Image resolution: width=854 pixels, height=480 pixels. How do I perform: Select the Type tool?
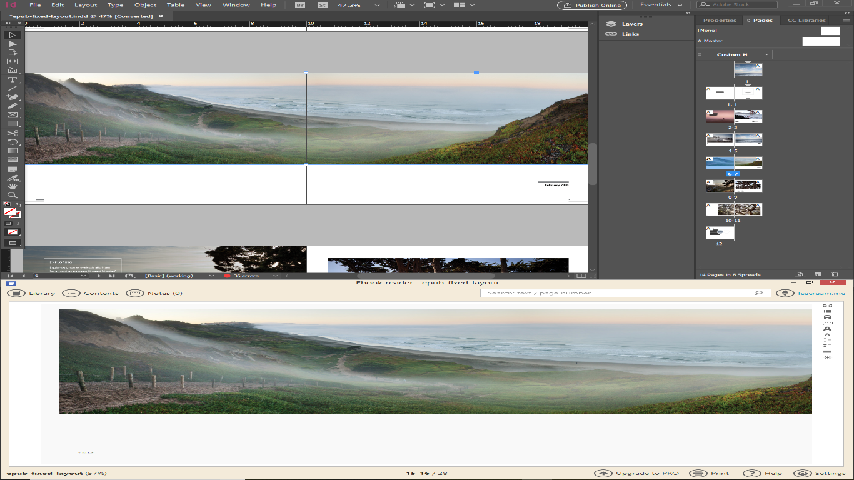(x=12, y=79)
